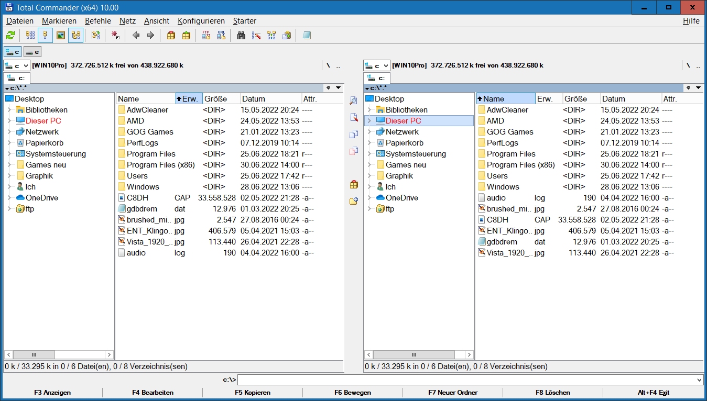Open the Markieren menu
The height and width of the screenshot is (401, 707).
59,21
